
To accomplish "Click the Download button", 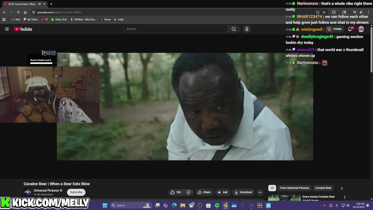I will click(243, 192).
